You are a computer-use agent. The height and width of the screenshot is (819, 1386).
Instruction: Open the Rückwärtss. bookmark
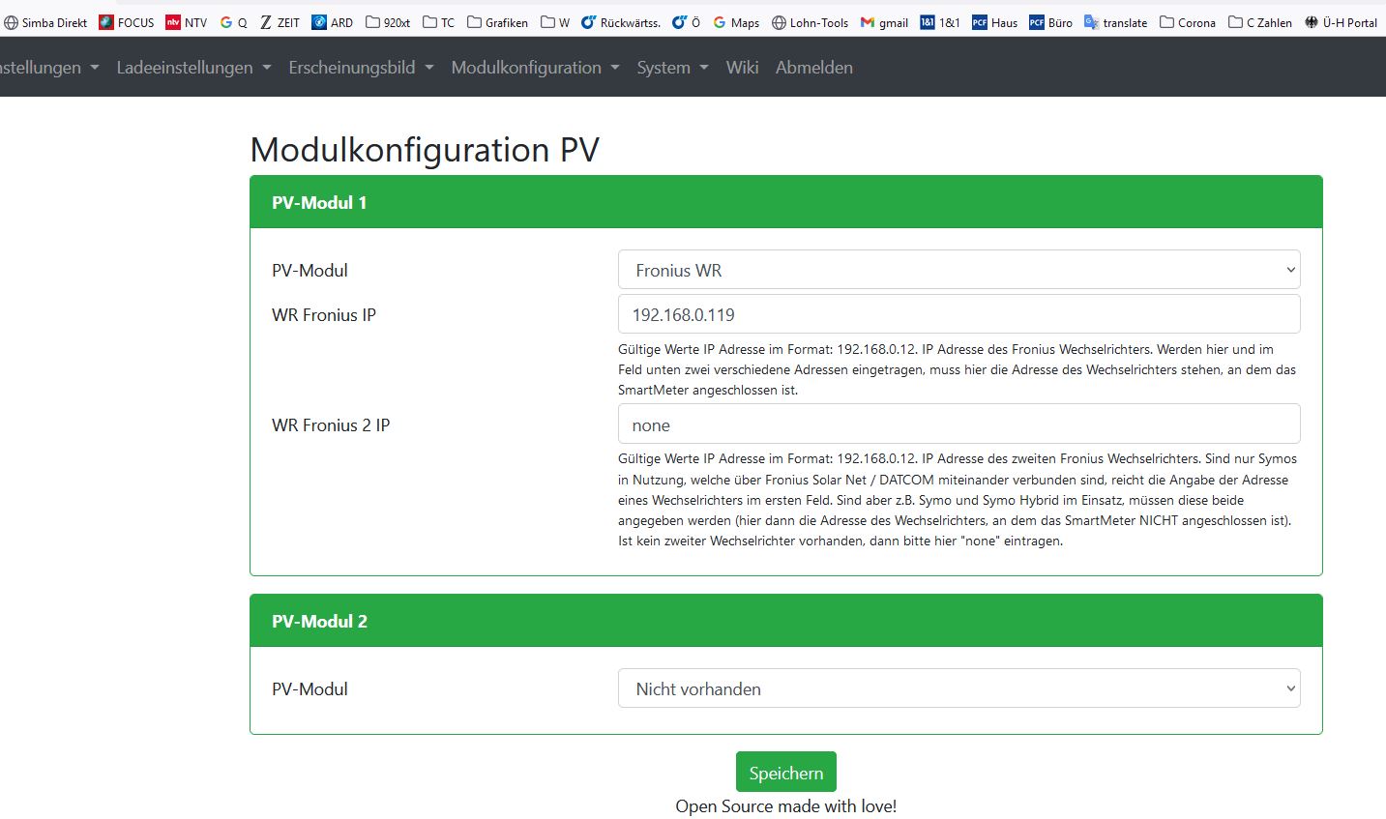[x=621, y=22]
